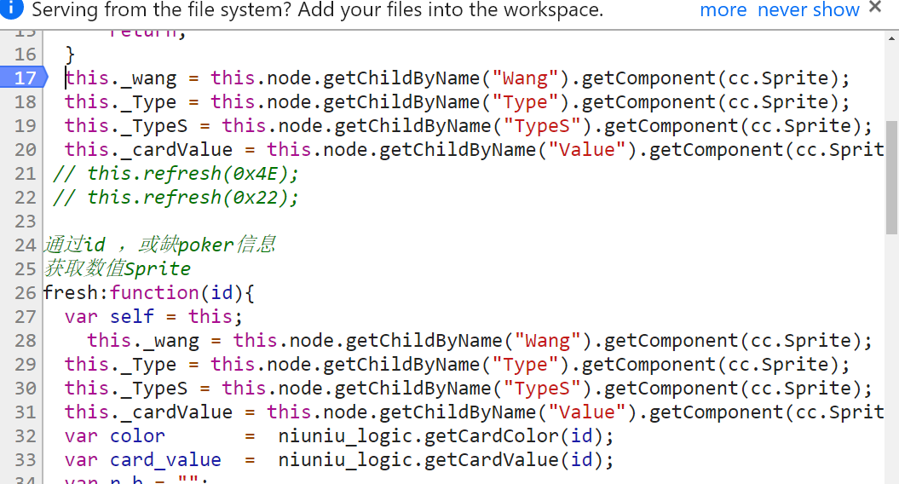Set a breakpoint on line number 20
This screenshot has width=899, height=484.
pos(26,149)
